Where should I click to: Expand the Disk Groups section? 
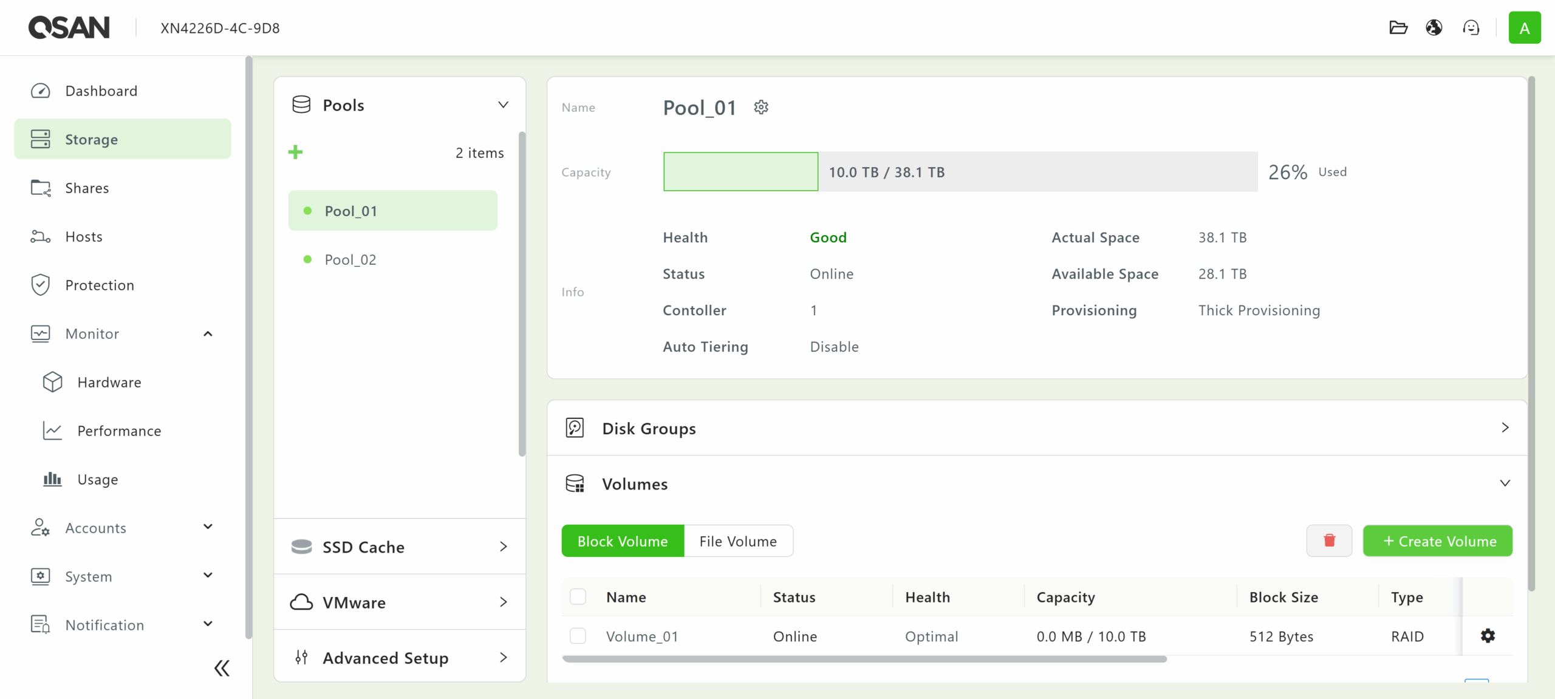pos(1505,428)
